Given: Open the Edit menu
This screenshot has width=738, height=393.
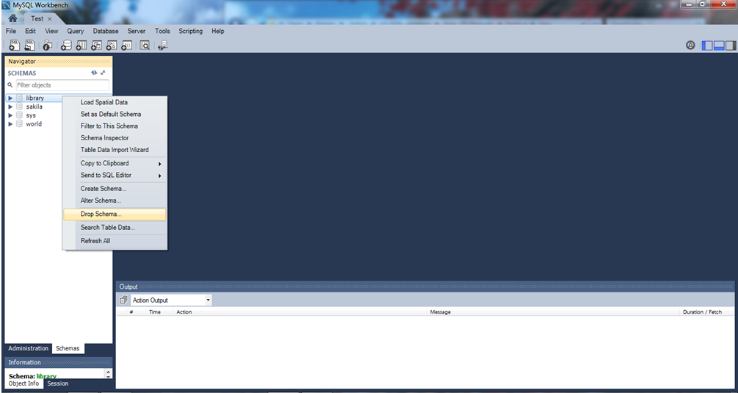Looking at the screenshot, I should (x=31, y=31).
